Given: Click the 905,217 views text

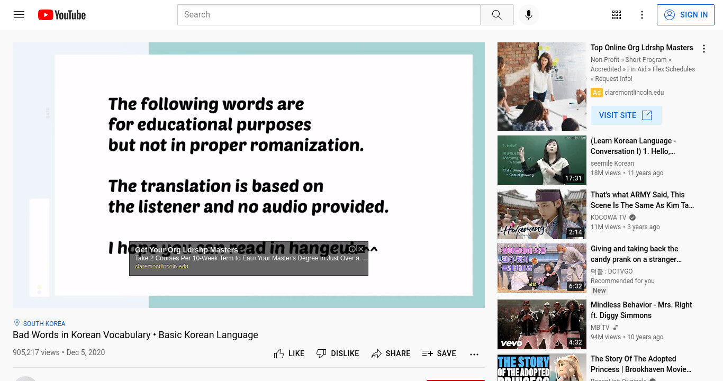Looking at the screenshot, I should 36,352.
